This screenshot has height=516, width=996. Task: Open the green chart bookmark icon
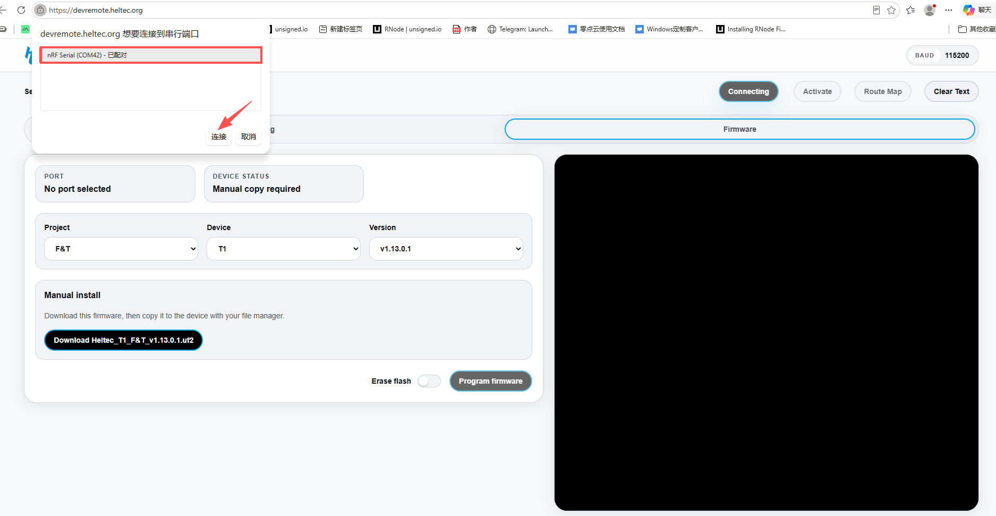click(x=25, y=29)
